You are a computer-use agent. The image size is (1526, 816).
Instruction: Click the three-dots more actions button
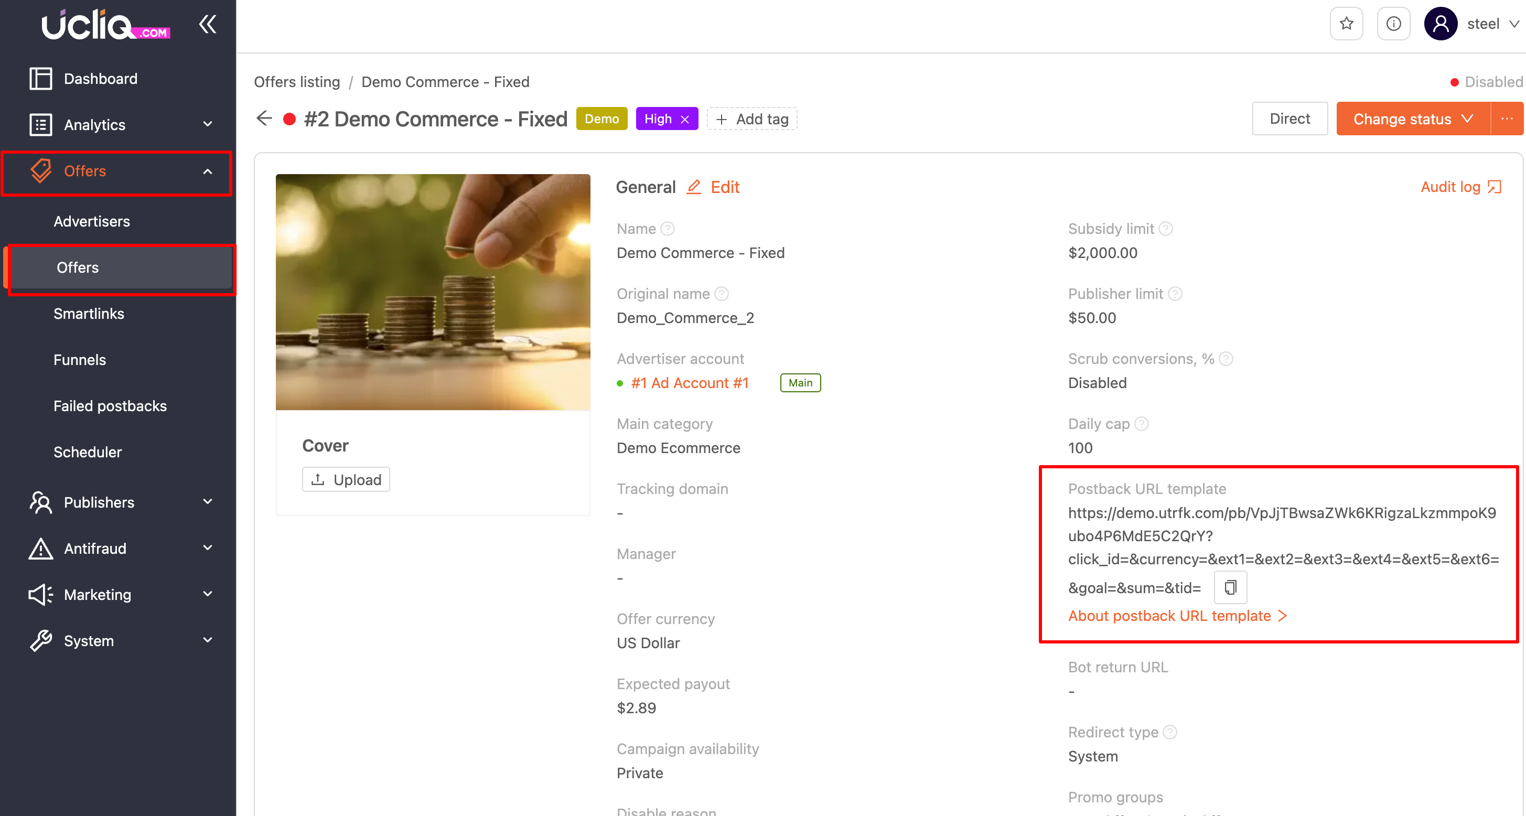[x=1507, y=119]
